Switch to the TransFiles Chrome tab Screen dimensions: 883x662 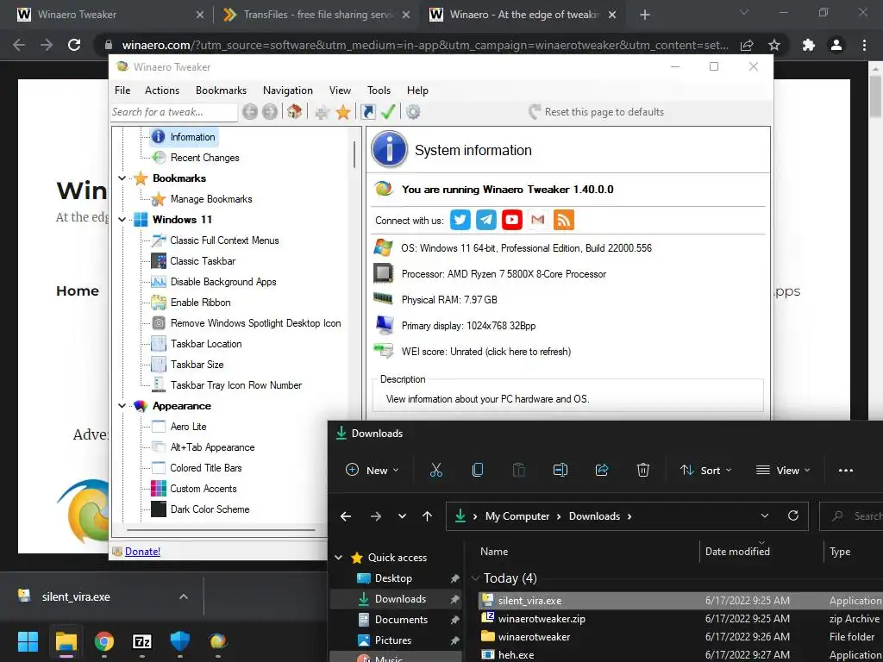click(x=316, y=15)
